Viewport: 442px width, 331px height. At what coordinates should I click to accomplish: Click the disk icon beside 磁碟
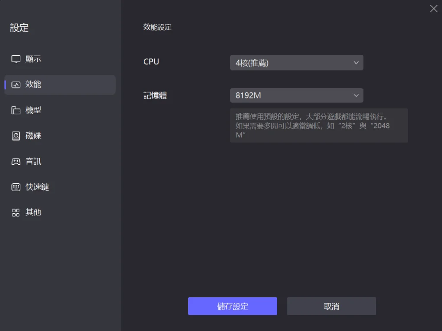click(x=16, y=136)
